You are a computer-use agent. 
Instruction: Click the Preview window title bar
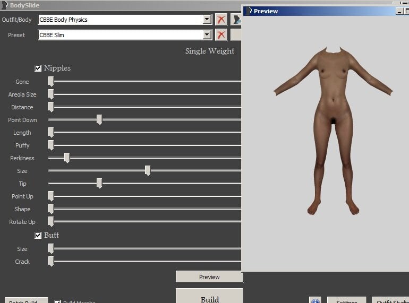326,11
